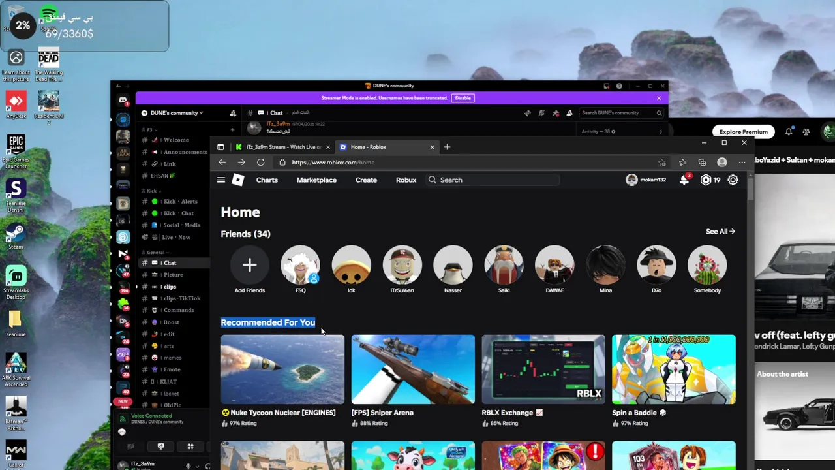Open RBLX Exchange game thumbnail
This screenshot has height=470, width=835.
[543, 369]
